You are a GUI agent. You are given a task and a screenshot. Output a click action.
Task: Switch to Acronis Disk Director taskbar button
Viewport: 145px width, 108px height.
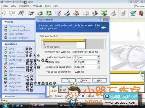[72, 105]
